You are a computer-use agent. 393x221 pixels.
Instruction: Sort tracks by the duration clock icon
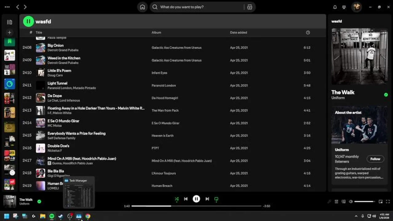tap(308, 33)
